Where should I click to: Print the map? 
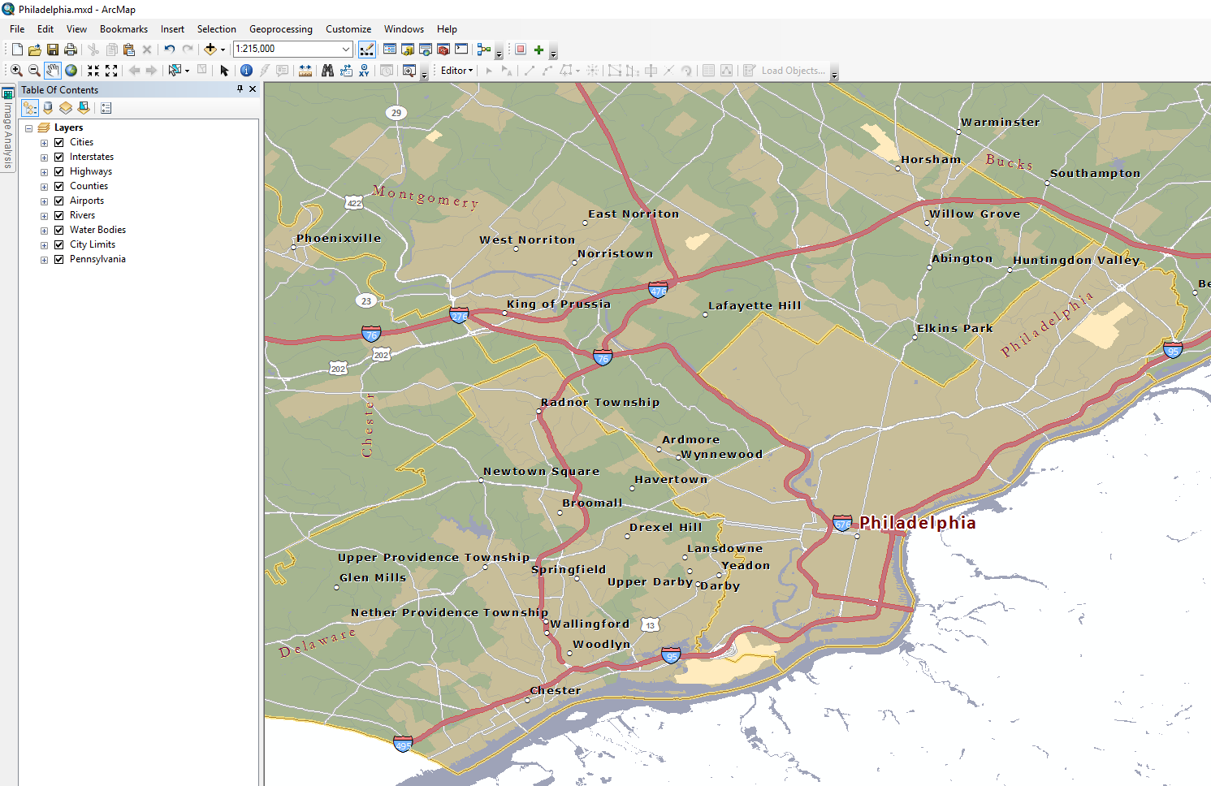(x=71, y=50)
